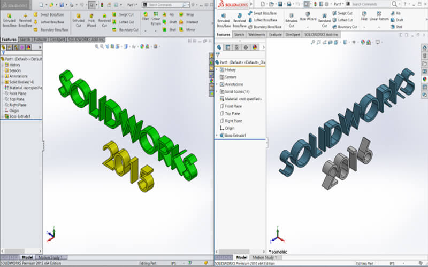
Task: Select Front Plane in the 2015 tree
Action: pyautogui.click(x=16, y=93)
